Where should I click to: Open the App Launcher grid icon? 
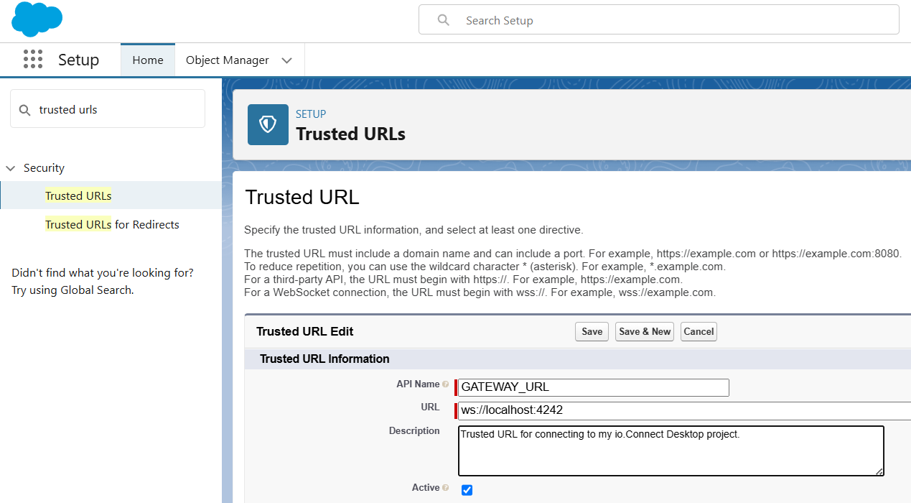point(33,60)
